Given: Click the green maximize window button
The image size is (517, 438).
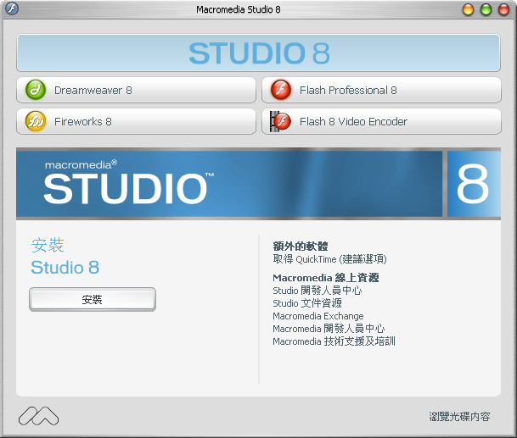Looking at the screenshot, I should point(486,9).
